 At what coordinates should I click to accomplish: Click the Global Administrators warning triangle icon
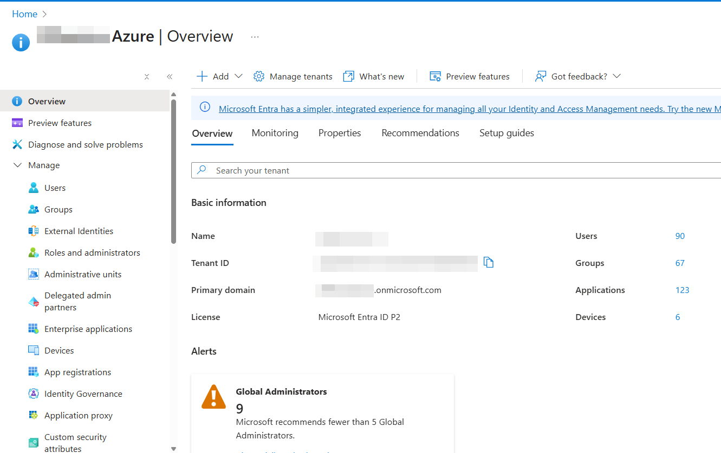click(x=213, y=397)
